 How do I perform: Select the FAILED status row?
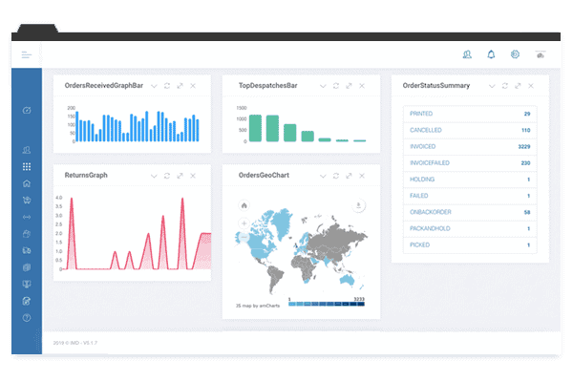point(470,196)
